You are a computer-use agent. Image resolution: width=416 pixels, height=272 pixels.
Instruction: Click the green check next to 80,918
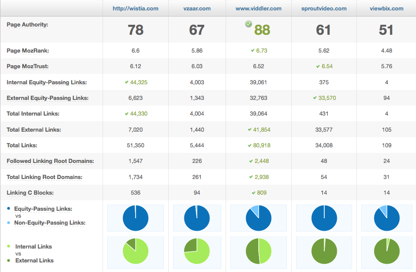point(250,145)
